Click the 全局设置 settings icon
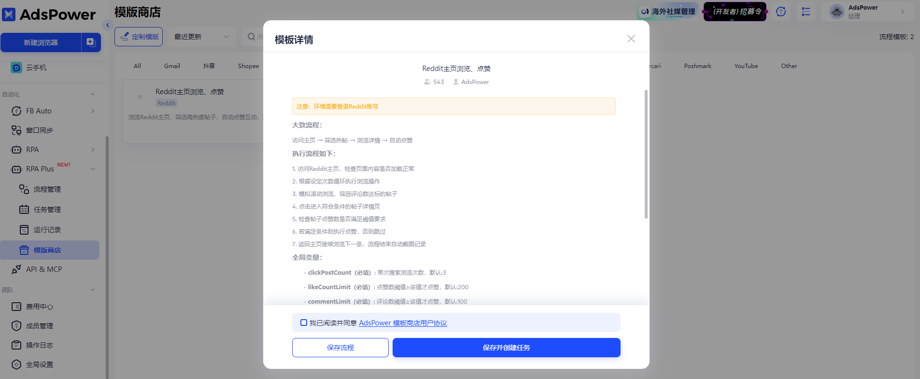The height and width of the screenshot is (379, 920). click(16, 365)
